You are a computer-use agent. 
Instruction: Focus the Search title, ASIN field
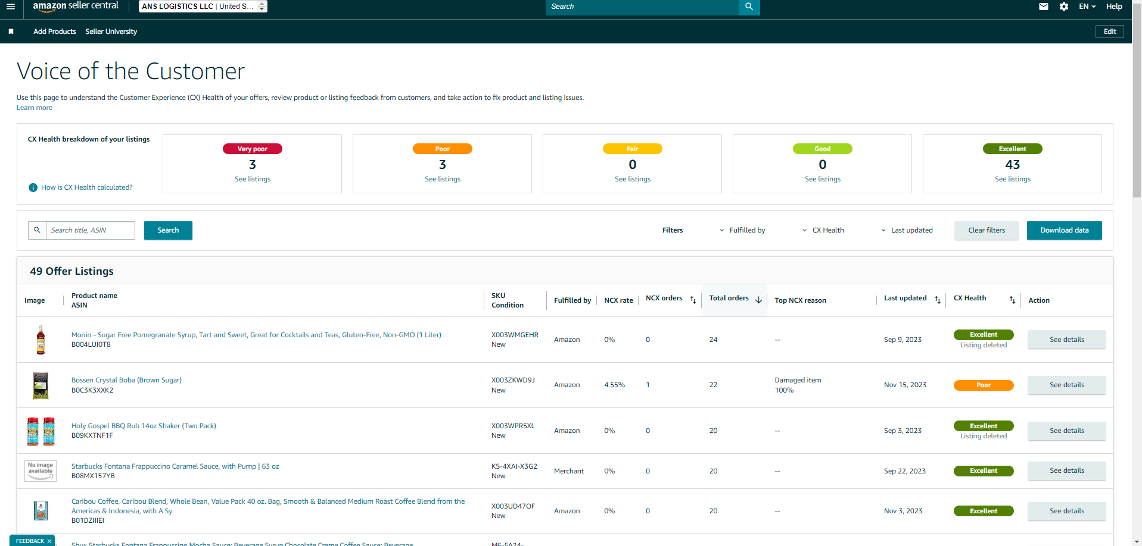(91, 230)
